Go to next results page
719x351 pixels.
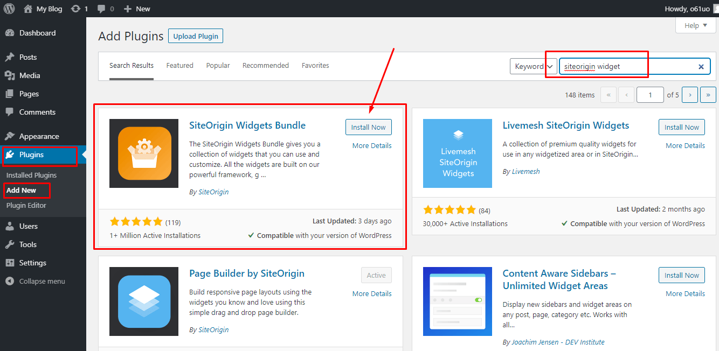point(690,95)
